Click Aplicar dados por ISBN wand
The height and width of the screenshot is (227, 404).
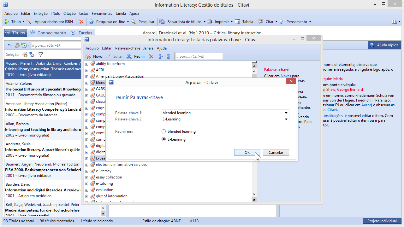[x=29, y=22]
